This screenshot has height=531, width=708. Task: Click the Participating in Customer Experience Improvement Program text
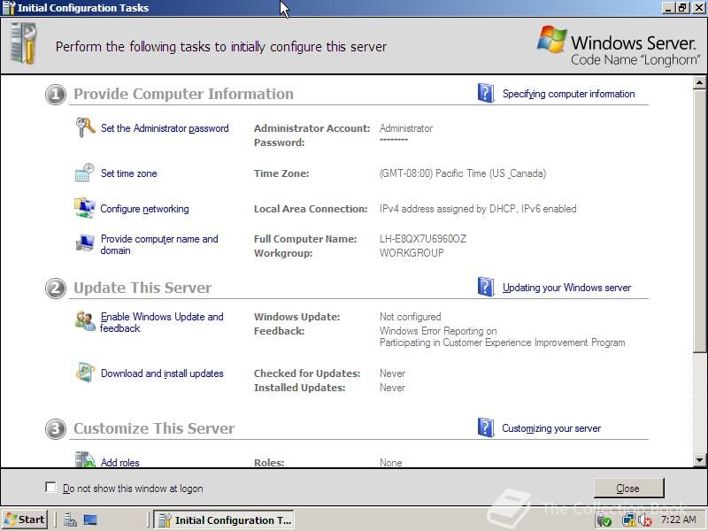503,342
